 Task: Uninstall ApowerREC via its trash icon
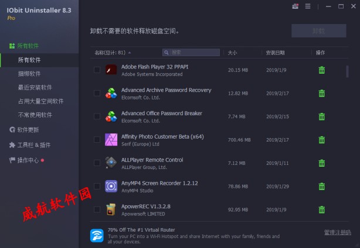click(x=322, y=209)
